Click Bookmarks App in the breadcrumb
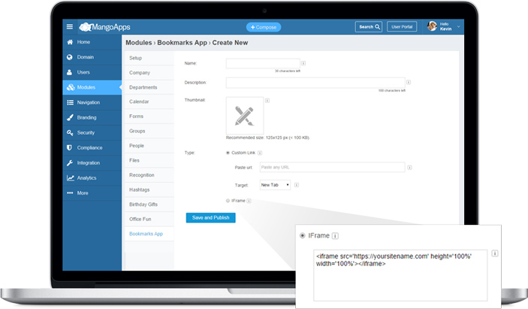The width and height of the screenshot is (528, 309). click(x=183, y=43)
